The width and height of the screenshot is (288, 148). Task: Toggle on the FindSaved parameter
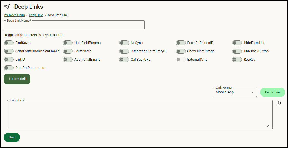(x=9, y=43)
